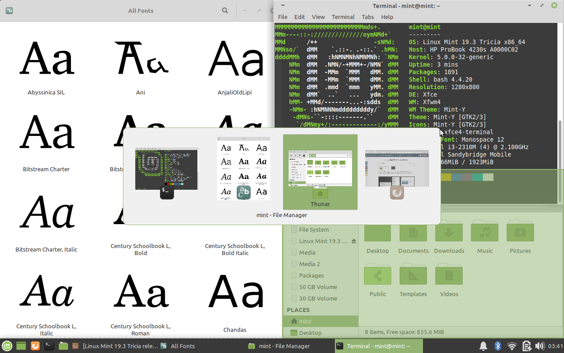Select Media 2 in the File Manager sidebar
564x353 pixels.
tap(321, 264)
